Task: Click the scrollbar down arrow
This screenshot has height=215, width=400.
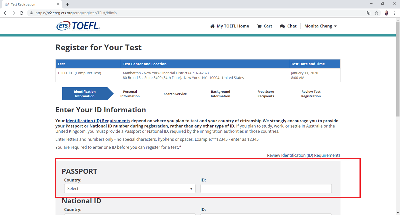Action: coord(398,213)
